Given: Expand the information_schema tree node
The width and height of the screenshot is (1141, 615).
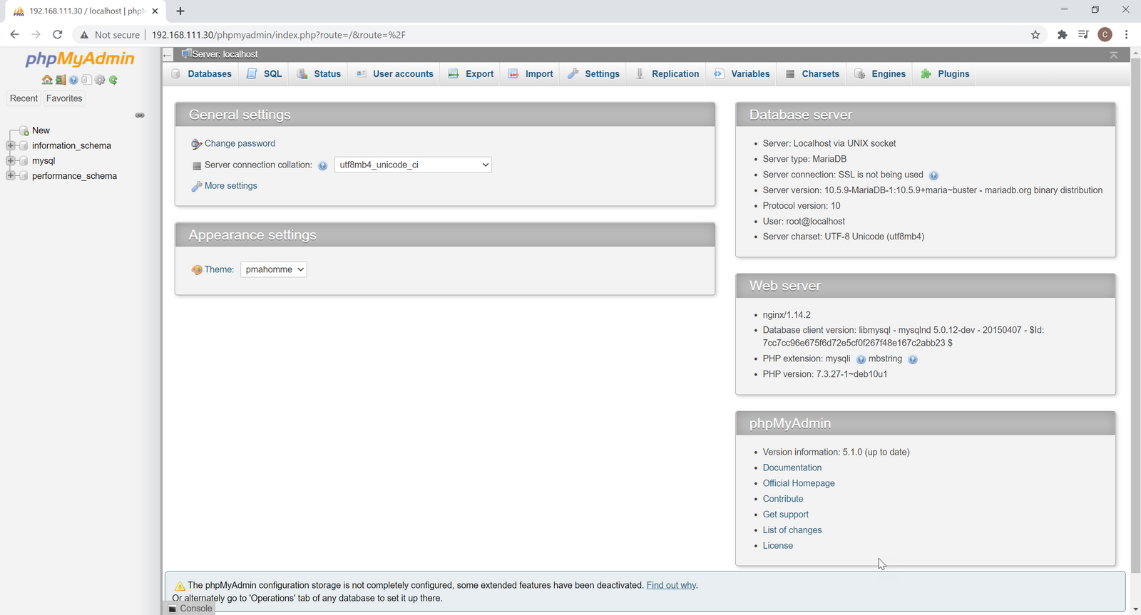Looking at the screenshot, I should coord(10,145).
